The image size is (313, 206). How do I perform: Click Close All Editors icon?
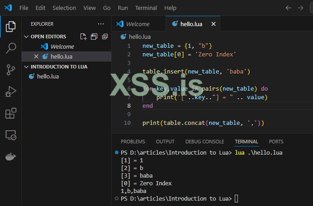click(105, 37)
